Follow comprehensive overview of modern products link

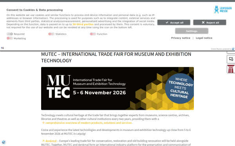point(89,123)
